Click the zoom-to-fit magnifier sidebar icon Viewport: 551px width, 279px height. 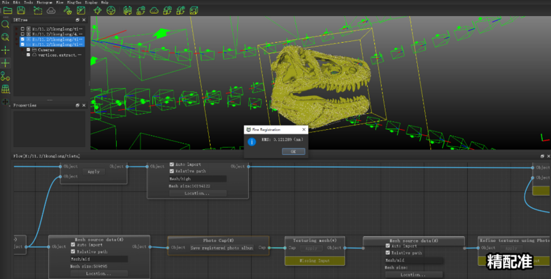[x=5, y=37]
